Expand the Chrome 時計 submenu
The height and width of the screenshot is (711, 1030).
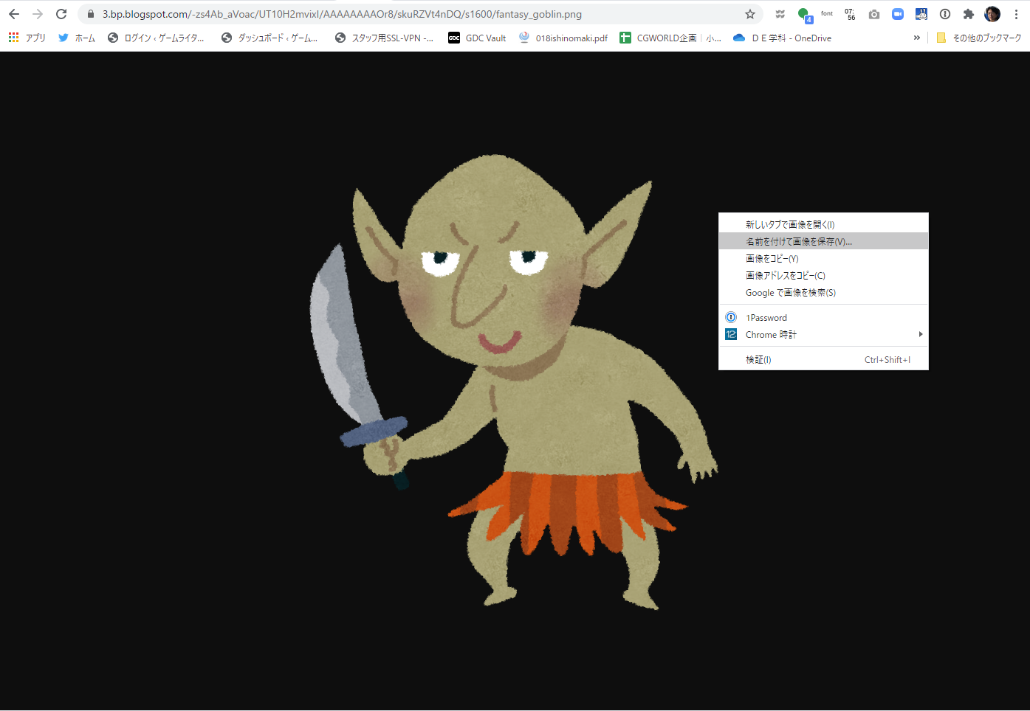tap(823, 334)
